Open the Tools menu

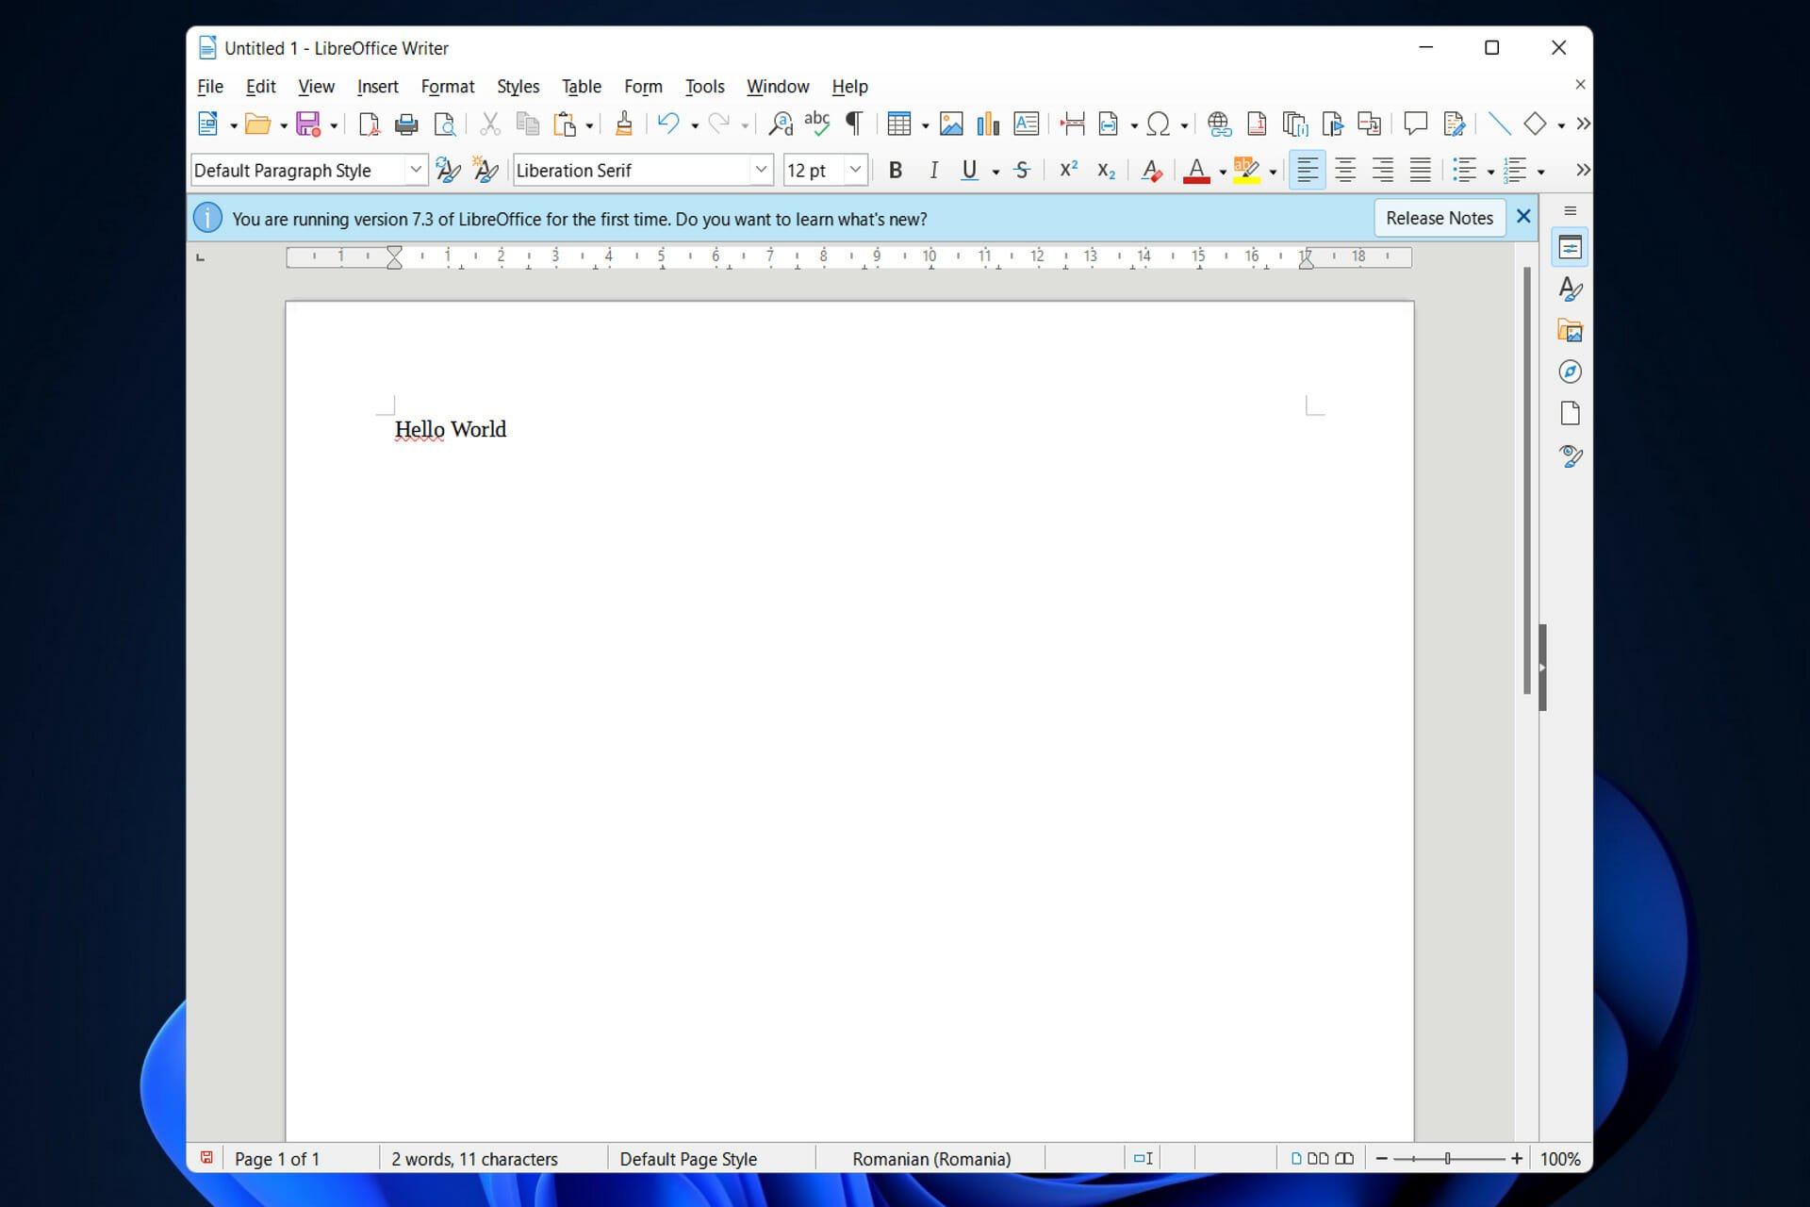704,86
